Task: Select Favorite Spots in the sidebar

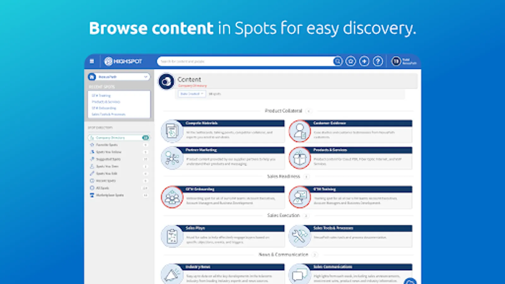Action: 119,145
